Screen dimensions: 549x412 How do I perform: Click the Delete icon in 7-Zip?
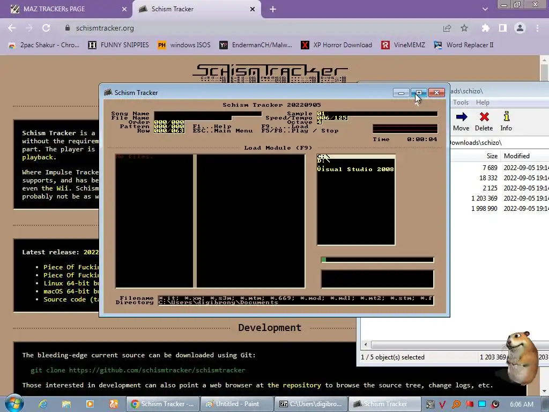[484, 121]
